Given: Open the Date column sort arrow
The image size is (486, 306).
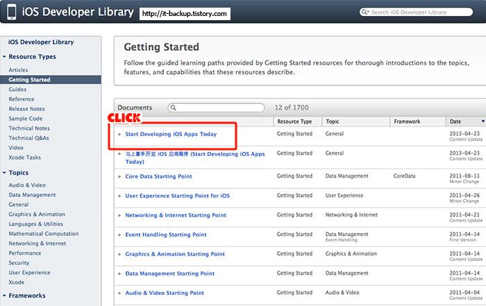Looking at the screenshot, I should 483,121.
